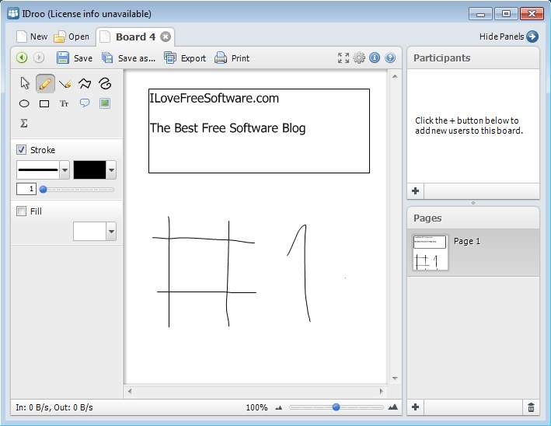Click the green back arrow icon

(x=22, y=58)
